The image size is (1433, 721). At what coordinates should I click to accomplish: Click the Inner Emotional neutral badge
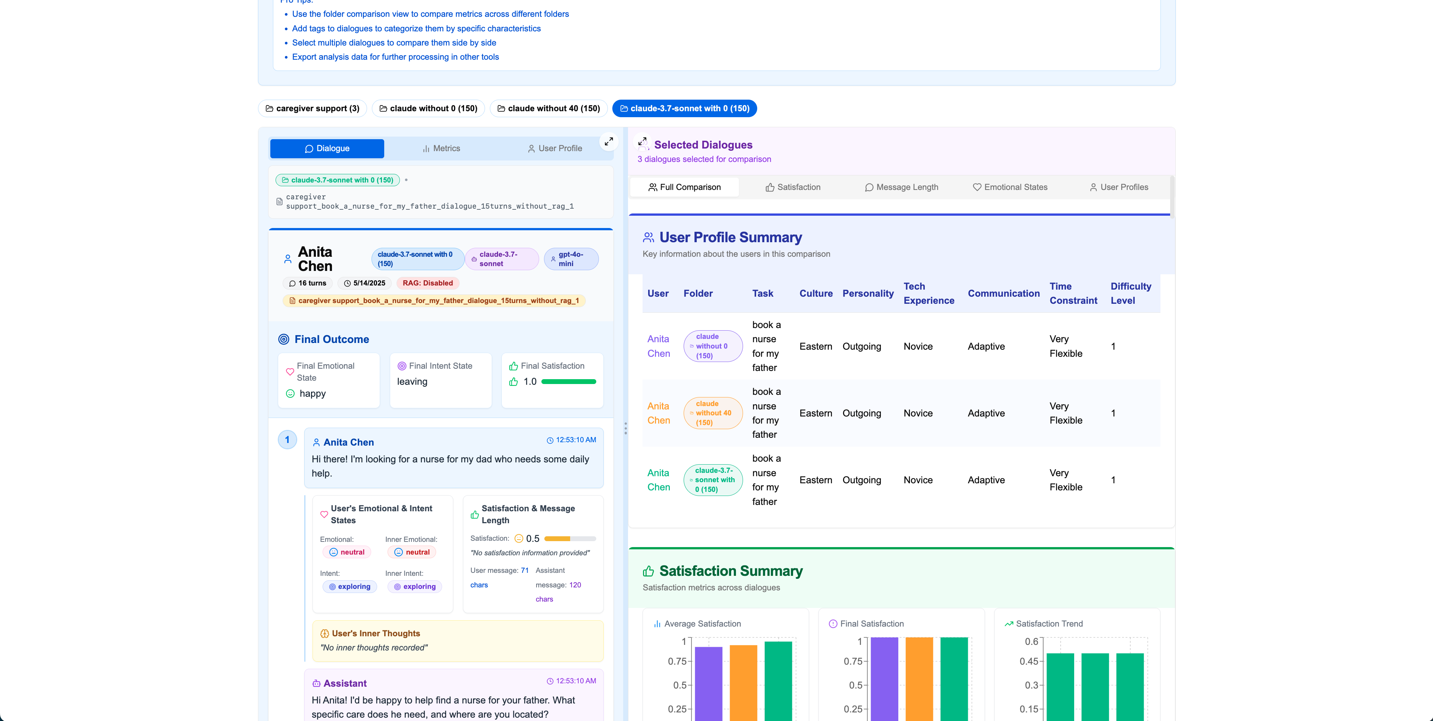point(412,552)
